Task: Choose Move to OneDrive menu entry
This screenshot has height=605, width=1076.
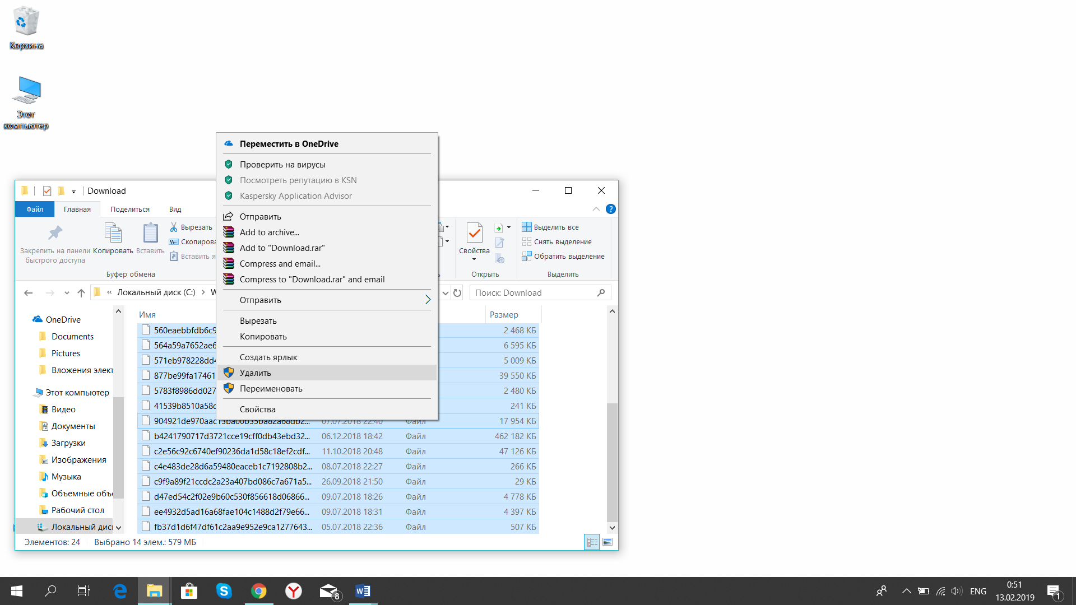Action: (x=327, y=143)
